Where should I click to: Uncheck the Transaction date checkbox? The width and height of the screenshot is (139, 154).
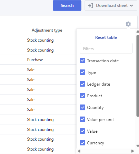(x=82, y=60)
